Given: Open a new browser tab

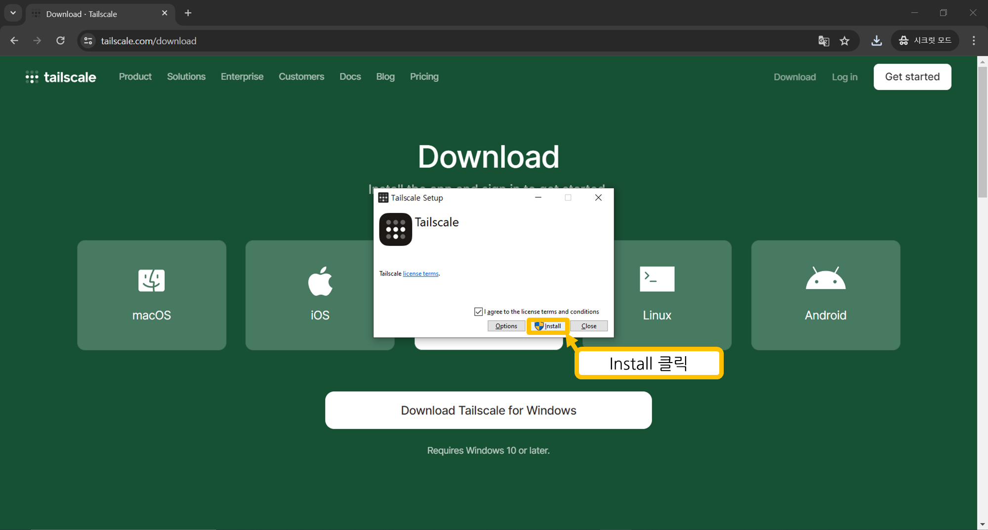Looking at the screenshot, I should [188, 13].
